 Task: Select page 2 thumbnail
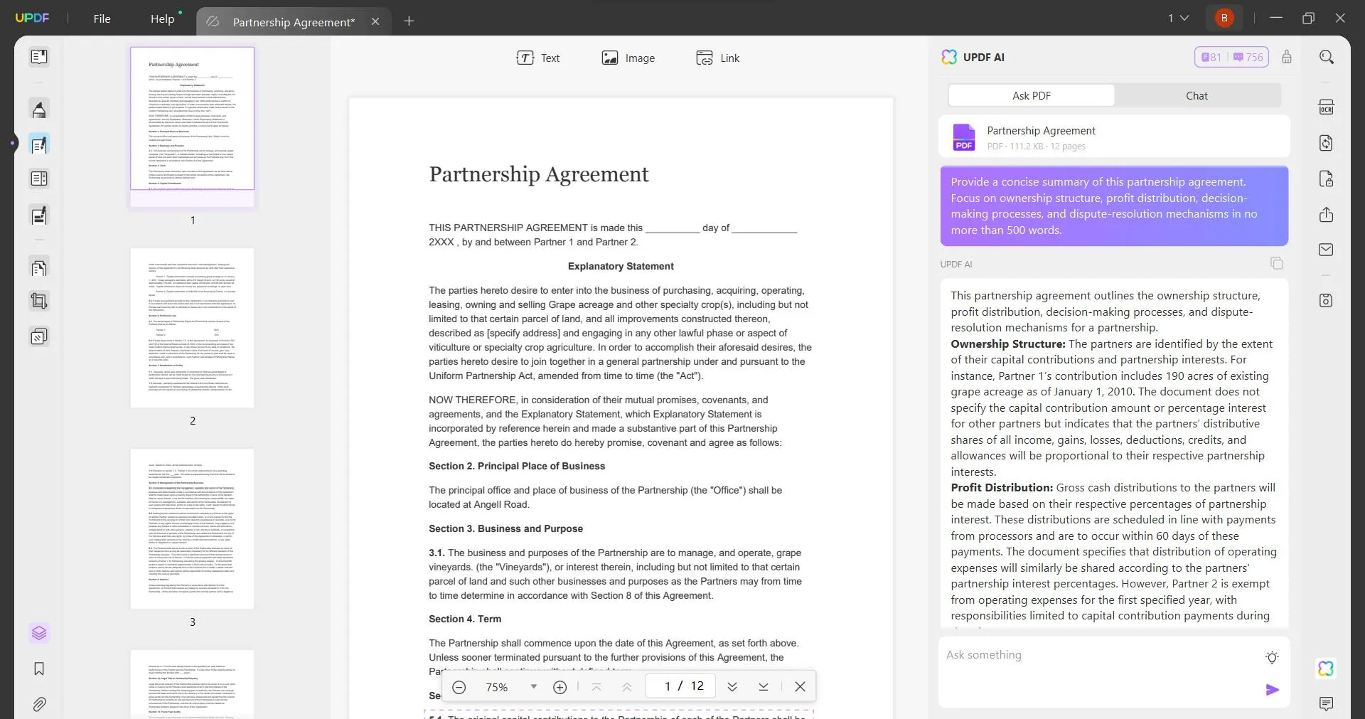tap(192, 328)
